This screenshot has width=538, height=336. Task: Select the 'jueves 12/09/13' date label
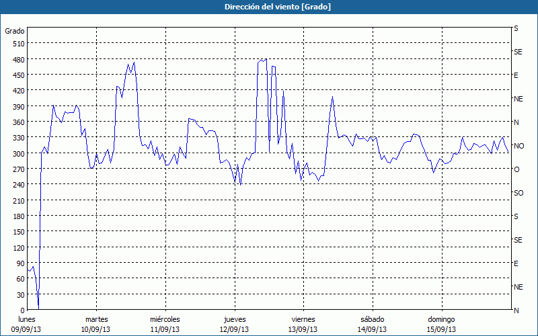coord(234,324)
